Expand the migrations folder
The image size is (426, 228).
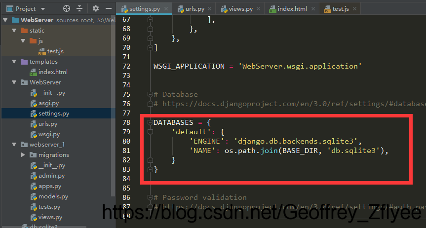pyautogui.click(x=23, y=155)
